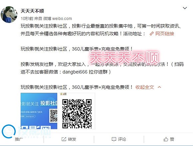This screenshot has width=193, height=146.
Task: Click the thumbs-up like icon
Action: click(166, 139)
